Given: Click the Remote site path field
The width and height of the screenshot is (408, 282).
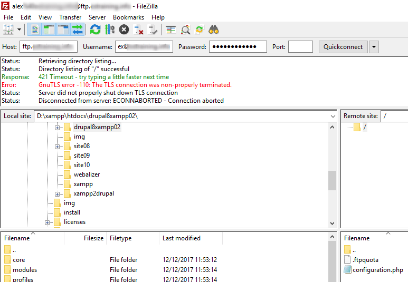Looking at the screenshot, I should click(394, 116).
